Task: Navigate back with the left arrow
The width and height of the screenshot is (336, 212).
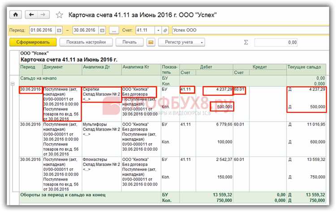Action: tap(31, 15)
